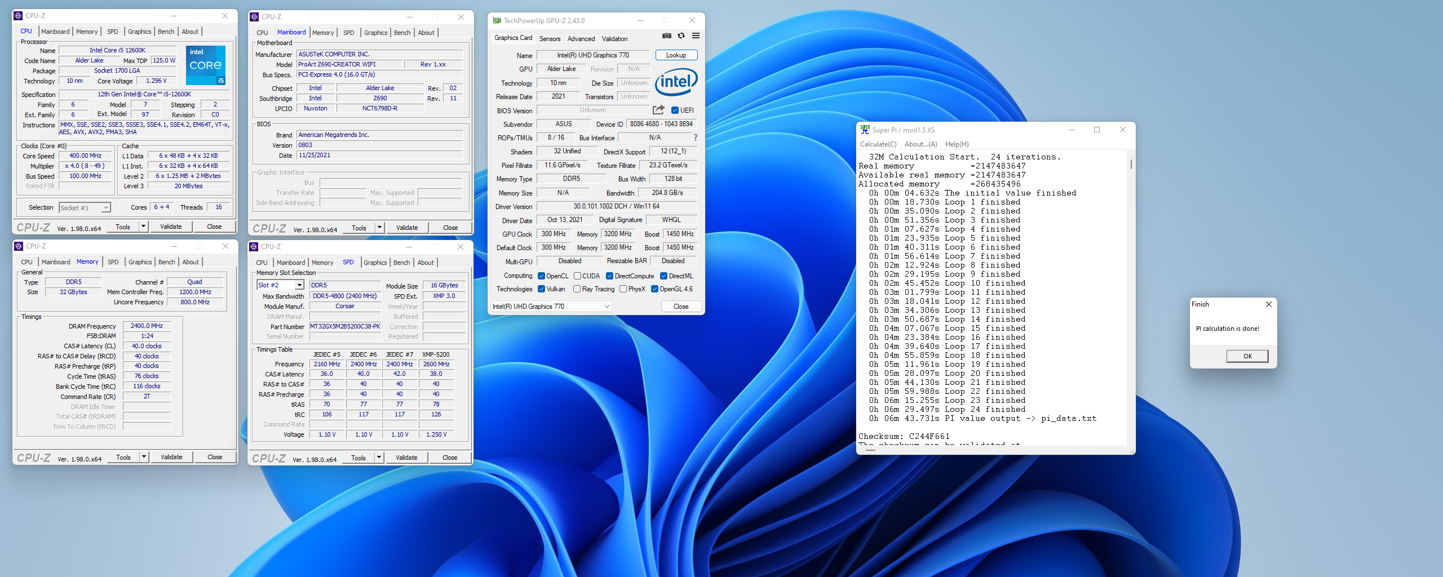Click the Super PI output scrollbar
Image resolution: width=1443 pixels, height=577 pixels.
1131,165
